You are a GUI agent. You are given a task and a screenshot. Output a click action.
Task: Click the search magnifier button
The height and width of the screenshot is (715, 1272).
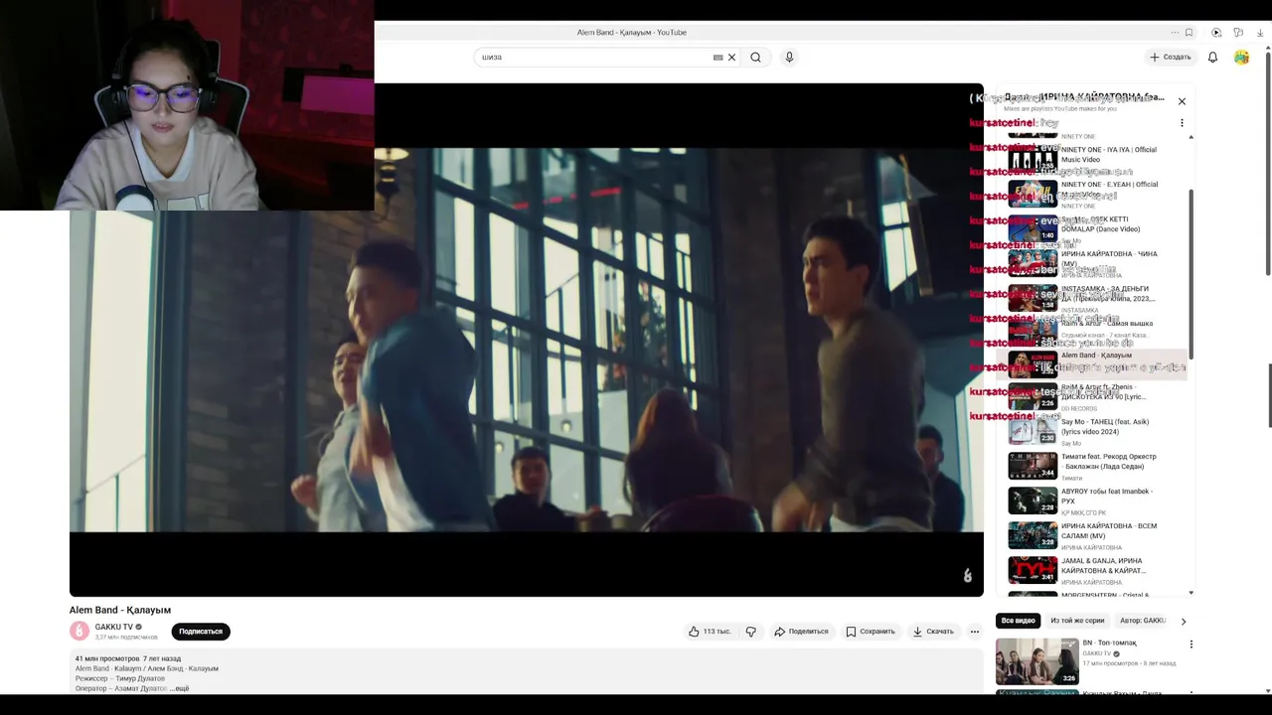[755, 58]
